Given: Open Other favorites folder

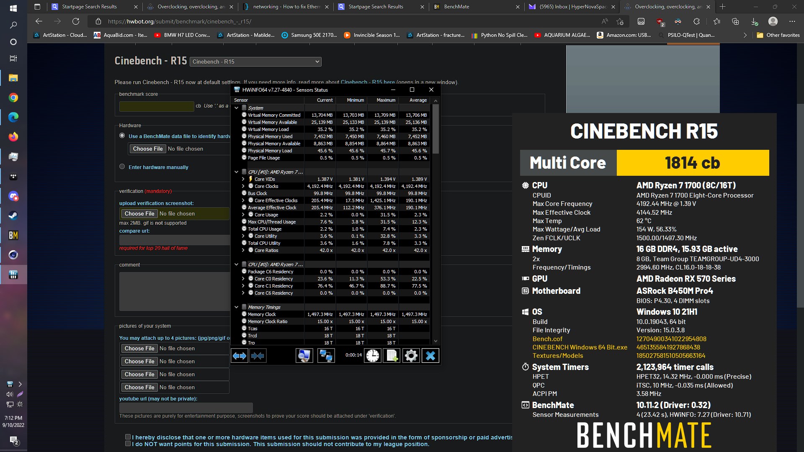Looking at the screenshot, I should 778,35.
